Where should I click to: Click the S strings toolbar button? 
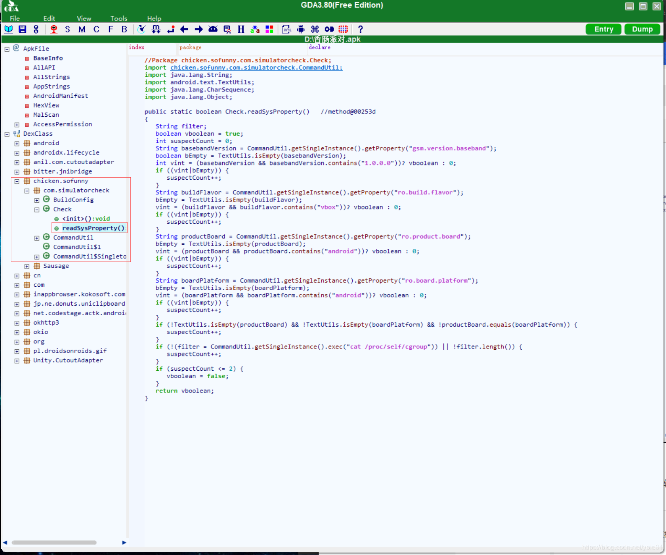point(68,29)
